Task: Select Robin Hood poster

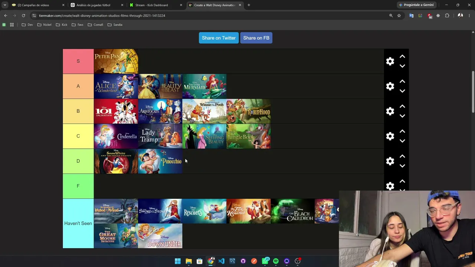Action: click(x=248, y=111)
